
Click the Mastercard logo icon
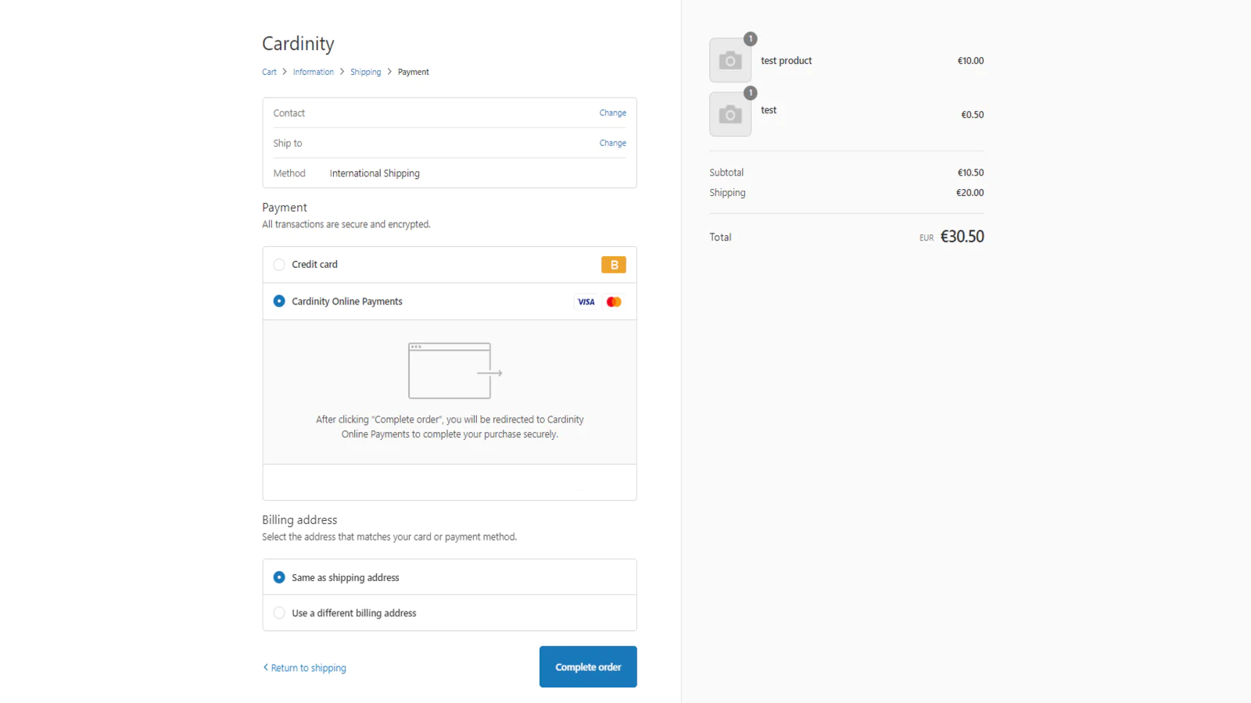(x=614, y=302)
